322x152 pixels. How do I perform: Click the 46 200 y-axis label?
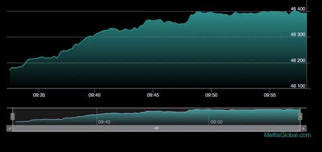pyautogui.click(x=298, y=60)
